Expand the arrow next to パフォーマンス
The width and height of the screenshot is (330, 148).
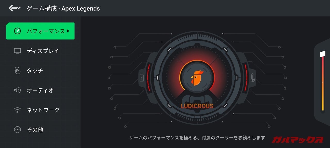tap(68, 31)
